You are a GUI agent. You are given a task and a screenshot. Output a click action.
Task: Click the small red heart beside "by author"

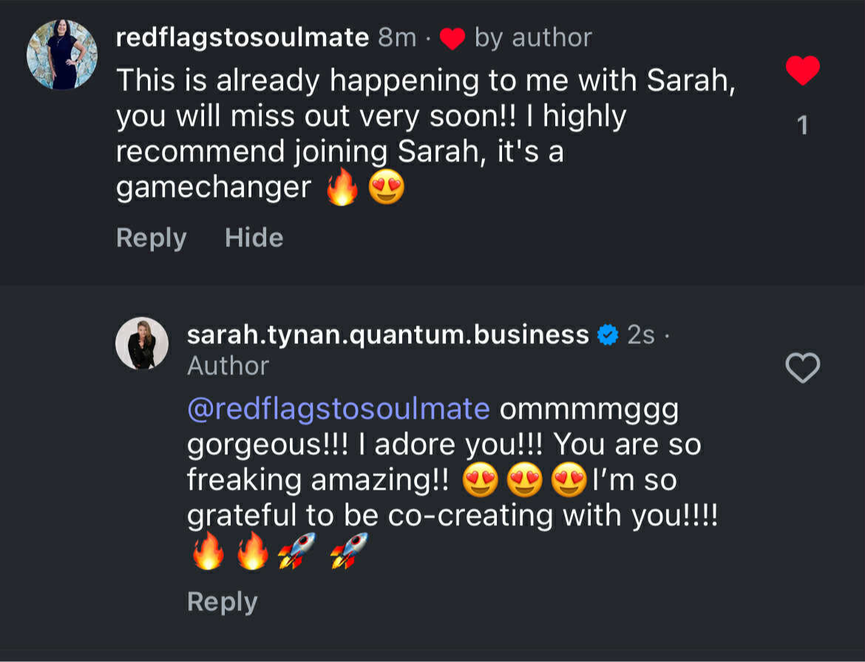point(451,38)
